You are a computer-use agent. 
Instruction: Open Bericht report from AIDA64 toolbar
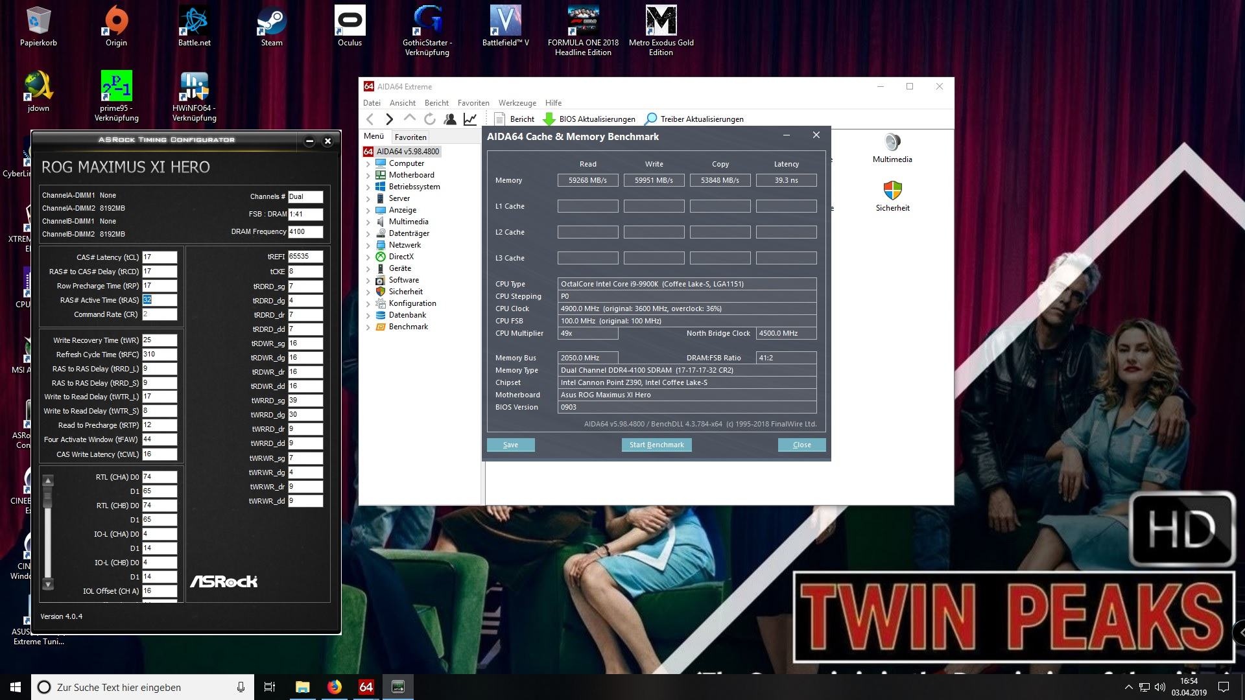coord(514,119)
